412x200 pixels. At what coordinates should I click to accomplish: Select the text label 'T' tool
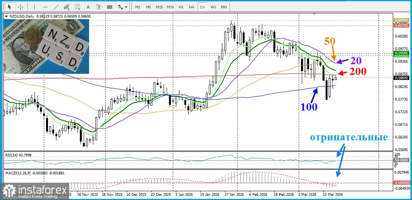99,7
